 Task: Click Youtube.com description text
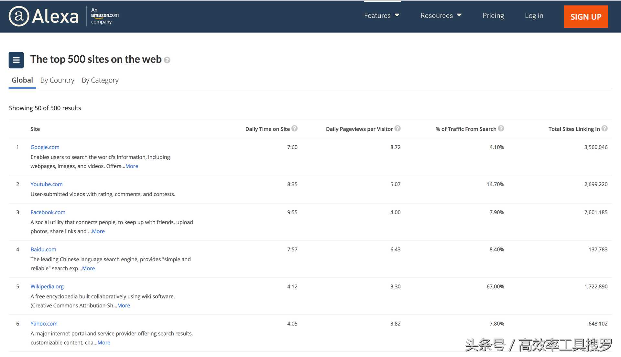click(x=103, y=194)
